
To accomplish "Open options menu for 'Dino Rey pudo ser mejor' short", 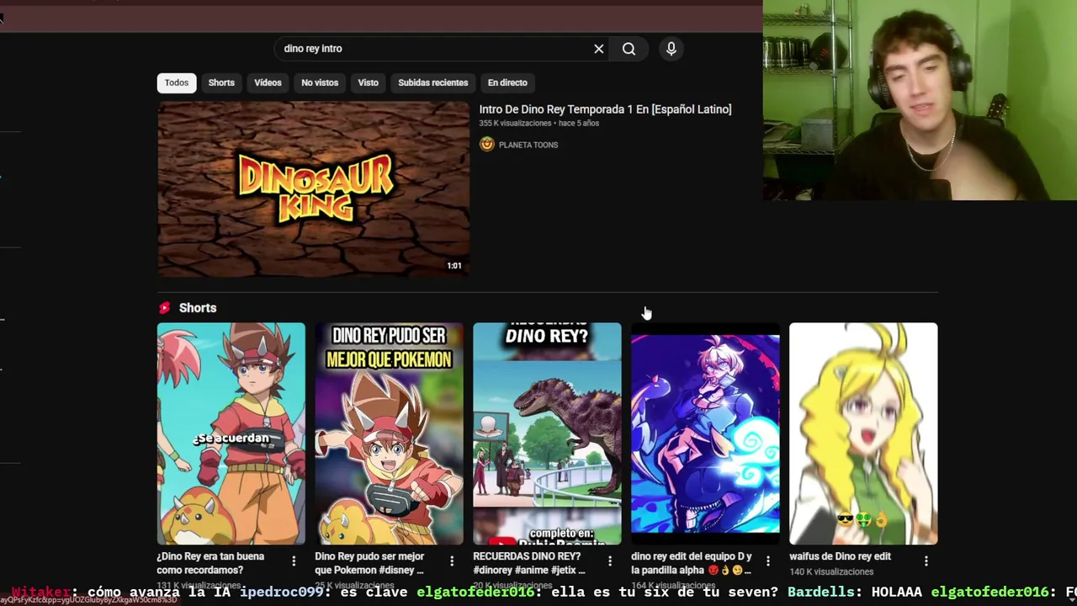I will (452, 561).
